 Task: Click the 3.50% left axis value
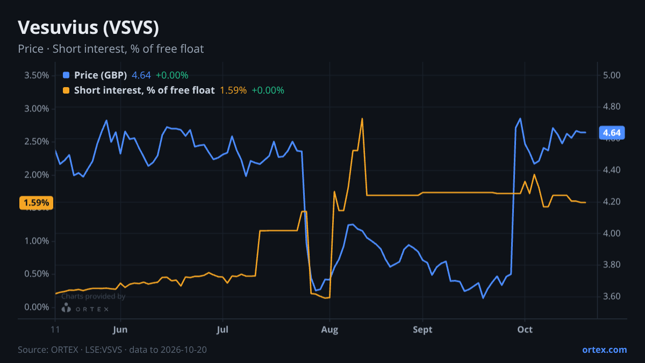[37, 75]
